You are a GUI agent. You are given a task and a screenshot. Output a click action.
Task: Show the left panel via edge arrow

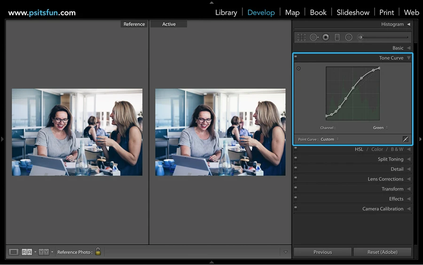tap(2, 139)
